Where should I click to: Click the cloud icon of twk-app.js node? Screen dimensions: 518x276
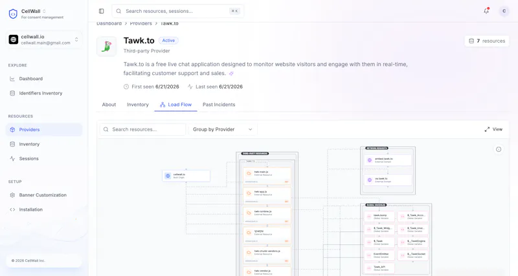[x=249, y=193]
